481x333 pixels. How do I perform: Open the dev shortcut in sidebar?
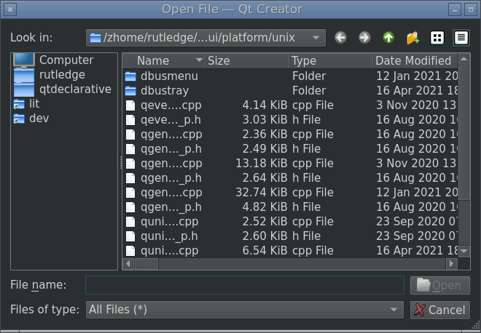point(38,118)
